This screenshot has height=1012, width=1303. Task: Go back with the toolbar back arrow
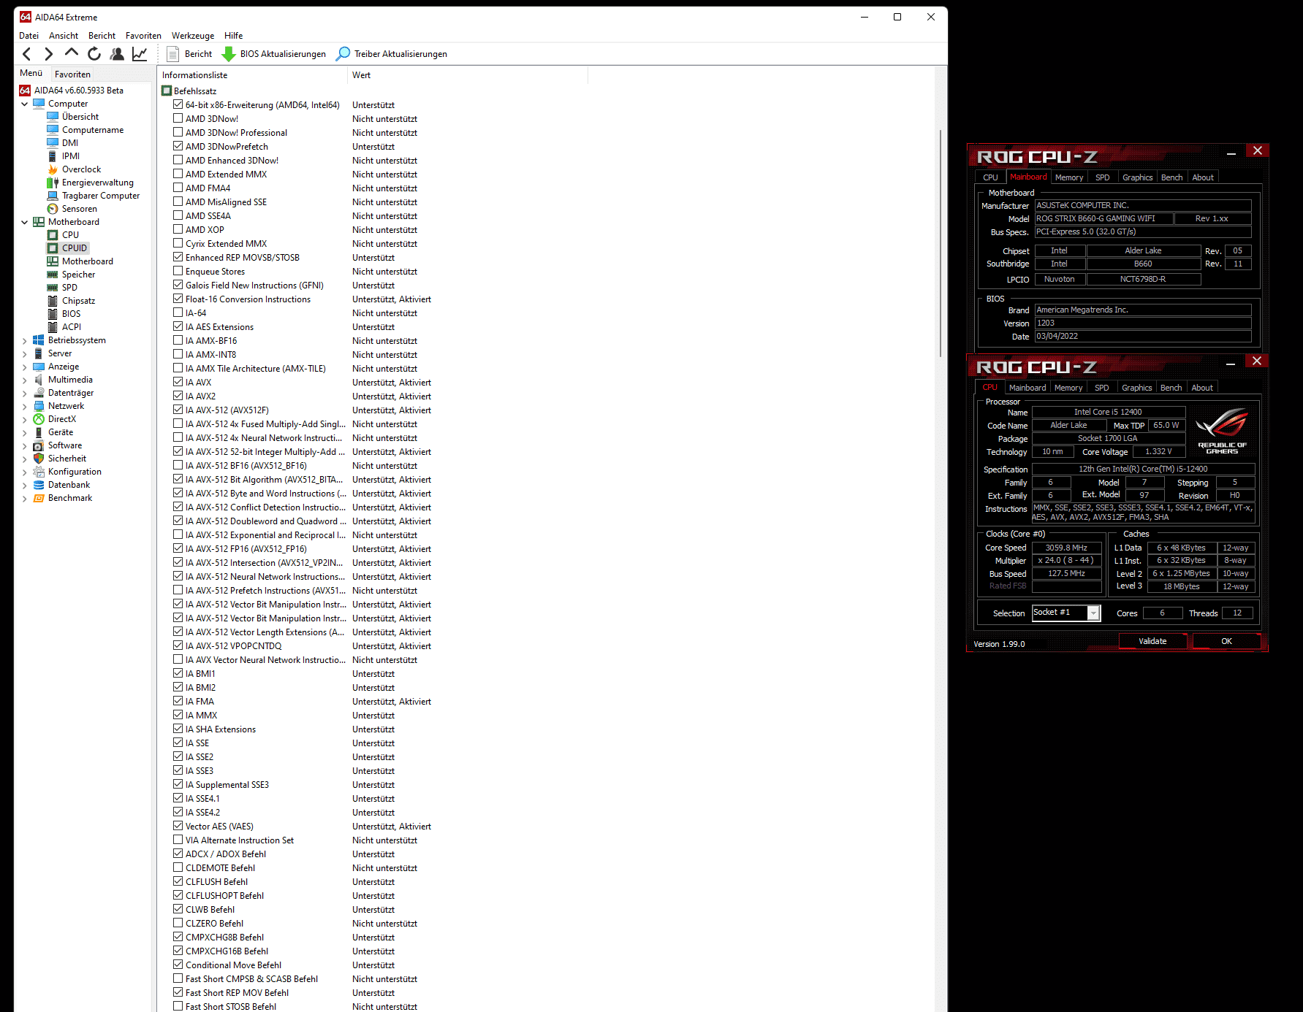27,54
